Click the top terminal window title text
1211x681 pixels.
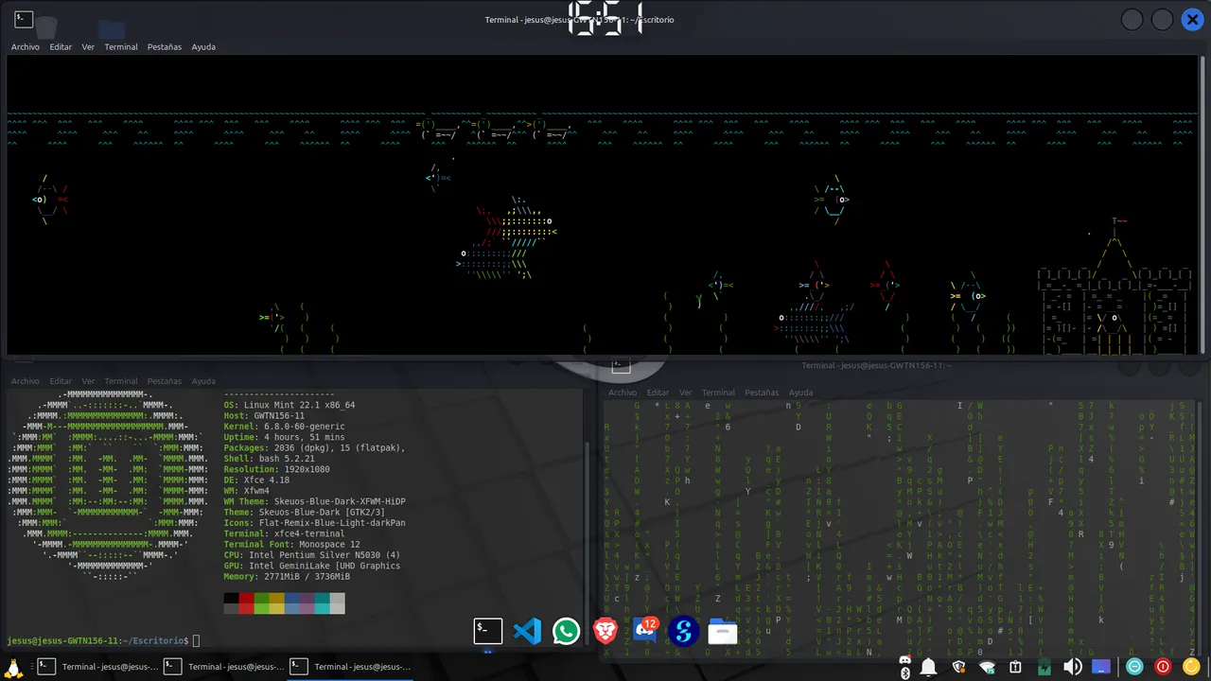[x=579, y=20]
